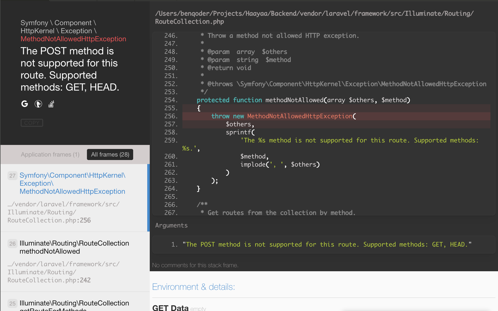Screen dimensions: 498x311
Task: Click the MethodNotAllowedHttpException exception title
Action: (x=73, y=39)
